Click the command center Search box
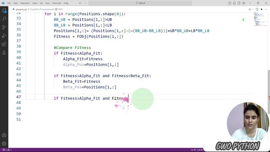The image size is (270, 152). (140, 3)
